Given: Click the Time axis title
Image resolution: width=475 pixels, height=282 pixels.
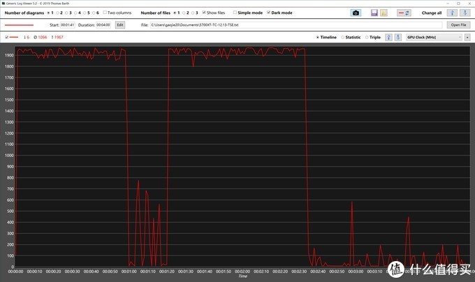Looking at the screenshot, I should pyautogui.click(x=242, y=276).
